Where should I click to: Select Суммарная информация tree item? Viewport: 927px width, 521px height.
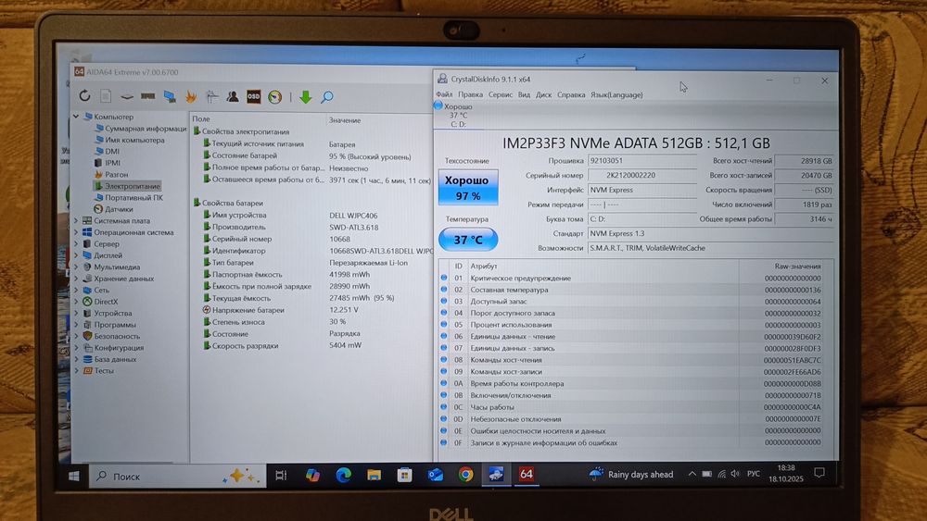click(146, 129)
